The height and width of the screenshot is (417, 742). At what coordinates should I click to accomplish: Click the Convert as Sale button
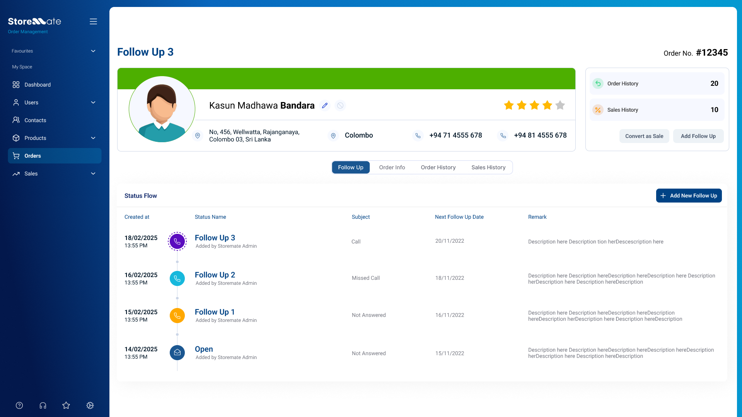point(644,136)
